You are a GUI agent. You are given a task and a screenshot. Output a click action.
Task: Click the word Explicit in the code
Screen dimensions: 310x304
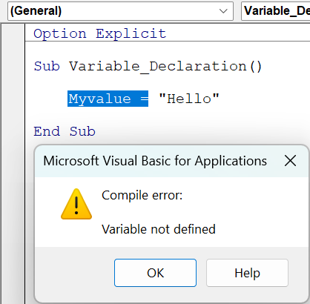[x=131, y=33]
